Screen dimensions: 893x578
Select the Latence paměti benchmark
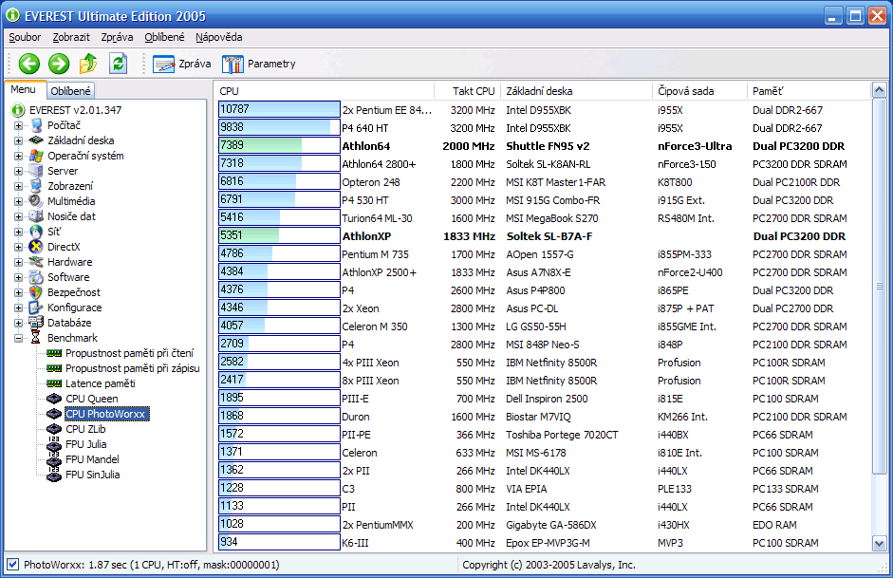pos(100,383)
